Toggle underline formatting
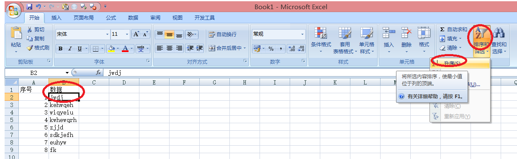This screenshot has width=517, height=159. tap(80, 49)
